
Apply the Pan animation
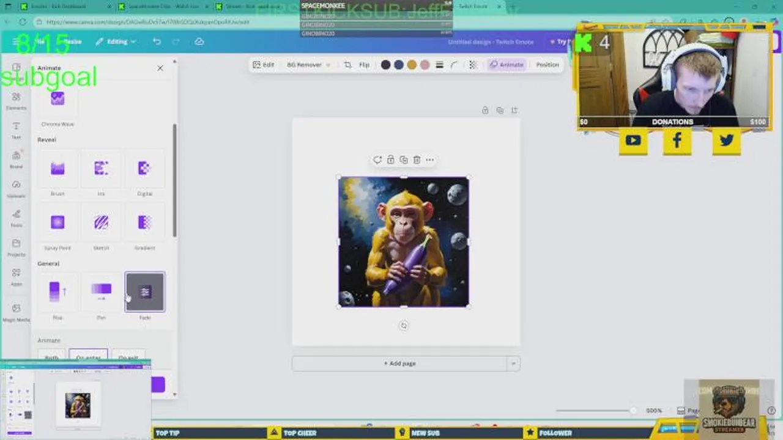tap(101, 292)
